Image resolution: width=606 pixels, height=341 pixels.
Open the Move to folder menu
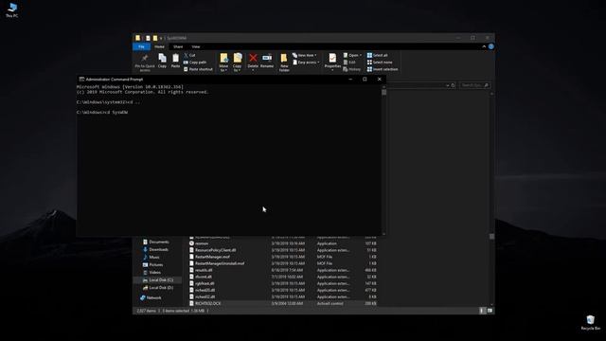[x=223, y=63]
